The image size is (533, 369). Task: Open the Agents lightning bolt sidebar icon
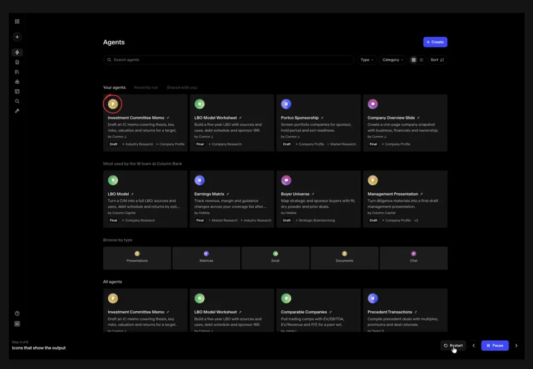pos(17,52)
